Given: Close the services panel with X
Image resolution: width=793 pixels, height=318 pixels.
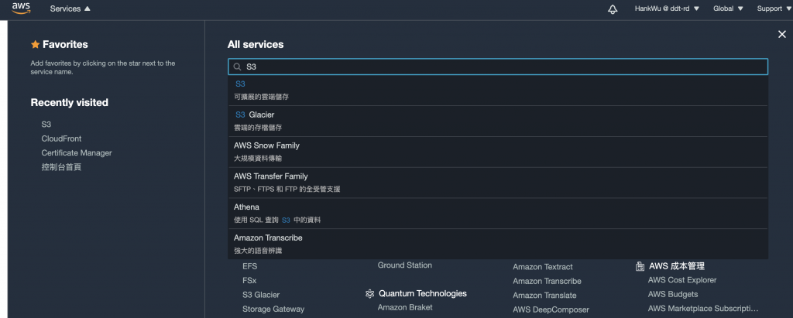Looking at the screenshot, I should pos(782,34).
